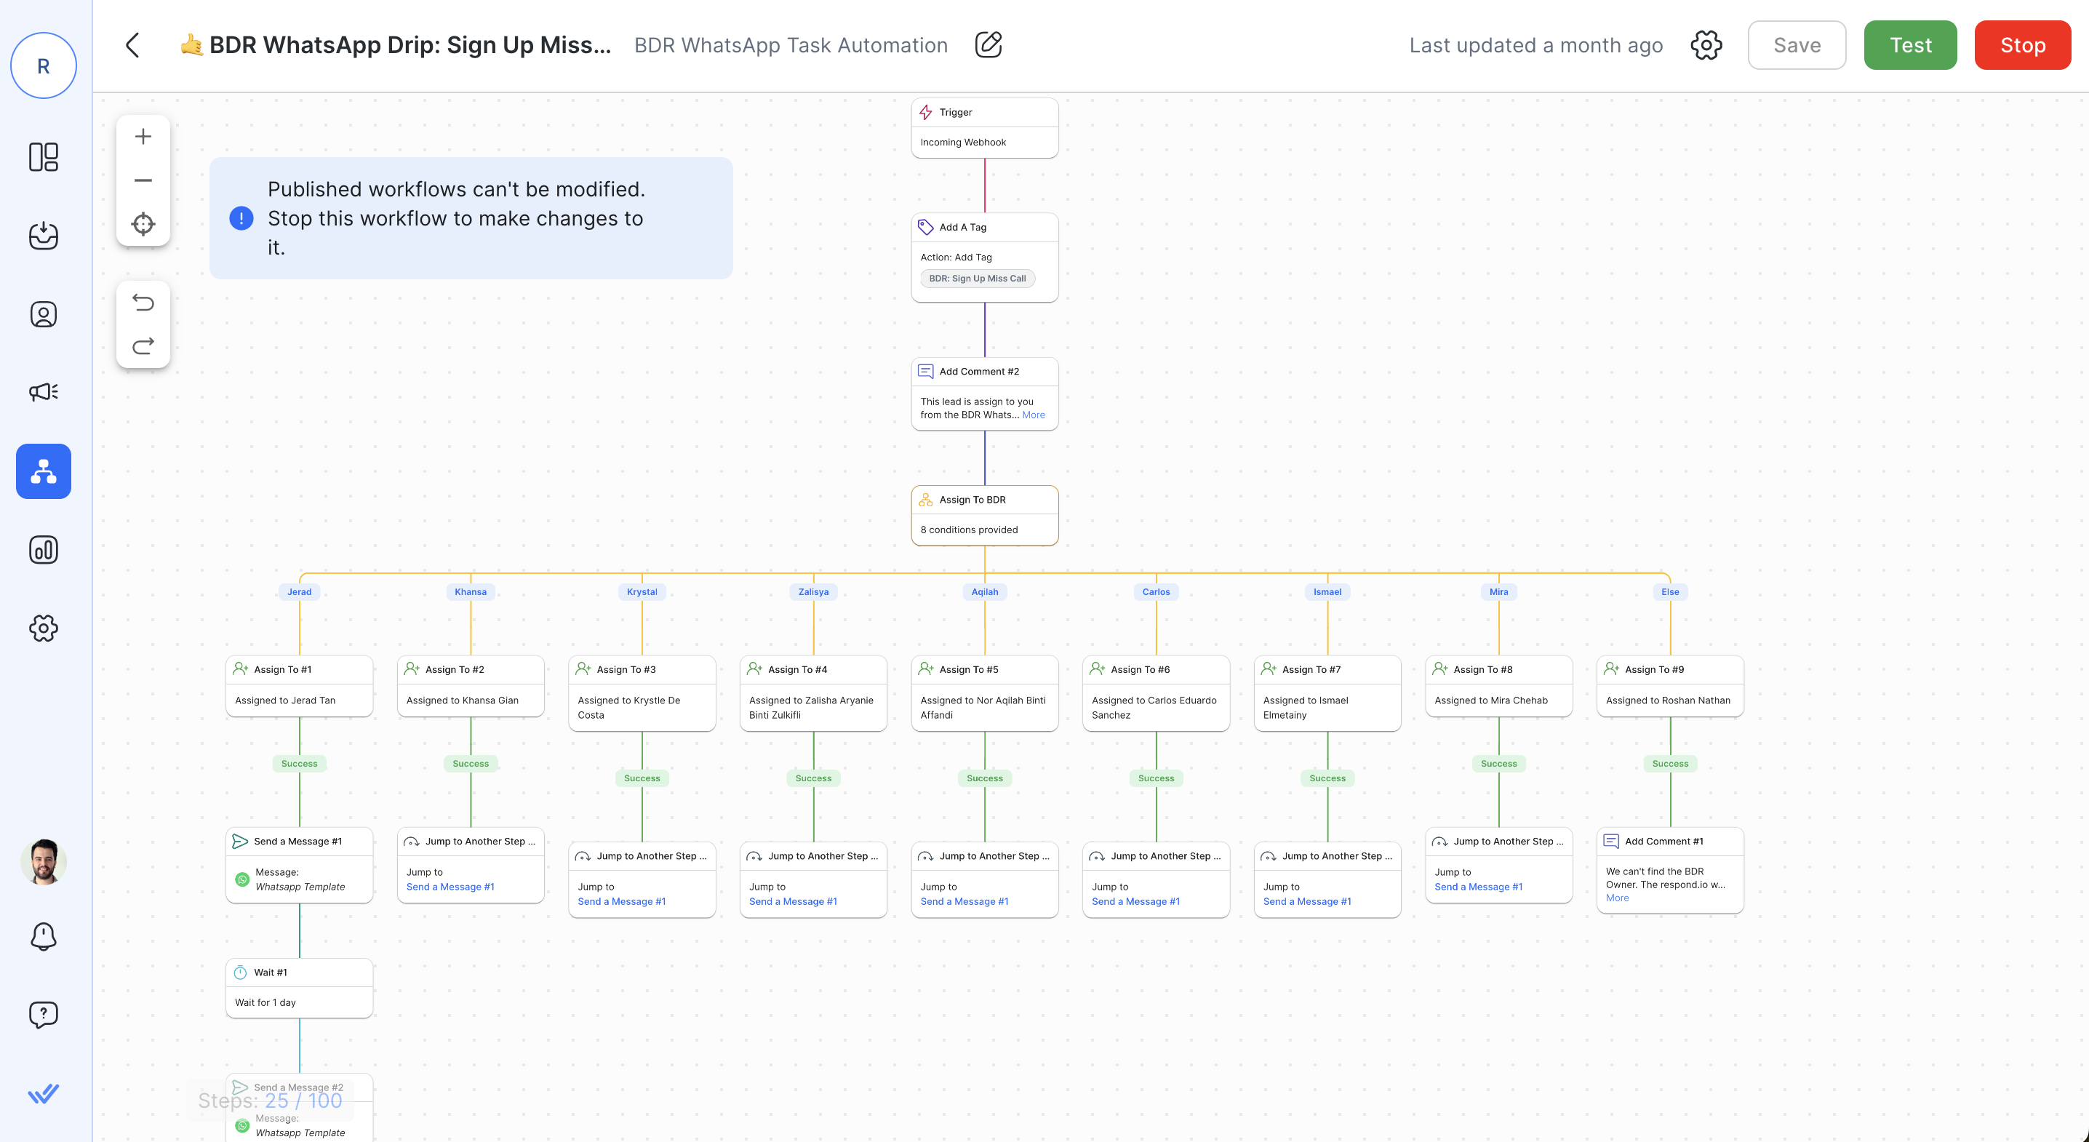Click the Send a Message #1 node icon

click(240, 841)
